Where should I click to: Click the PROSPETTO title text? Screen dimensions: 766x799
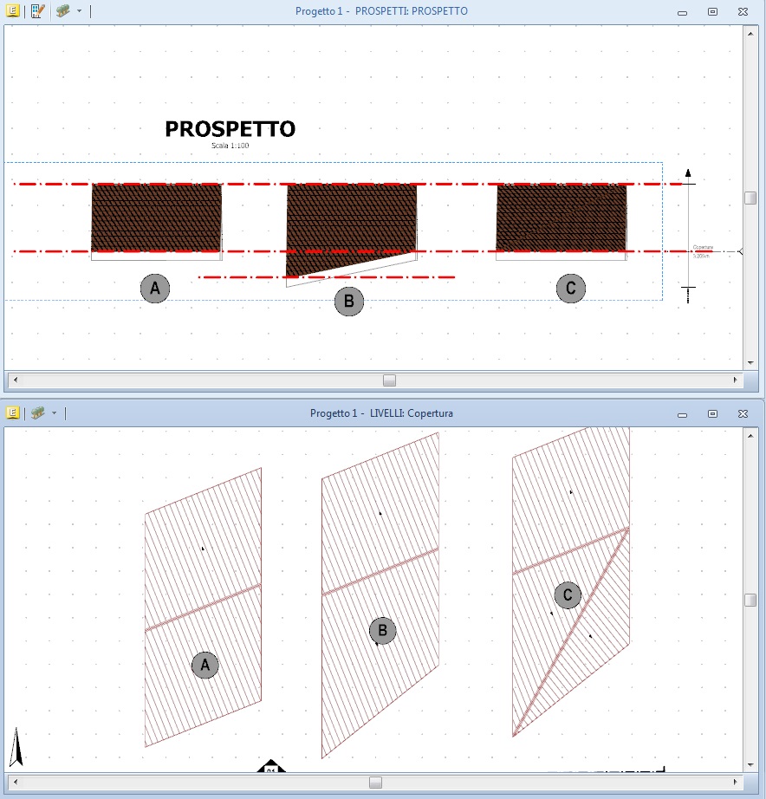[230, 129]
